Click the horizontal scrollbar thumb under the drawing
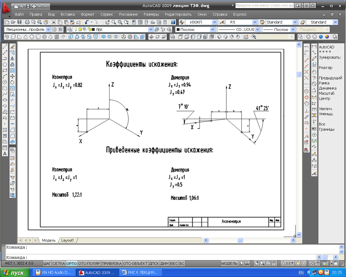 click(x=240, y=240)
